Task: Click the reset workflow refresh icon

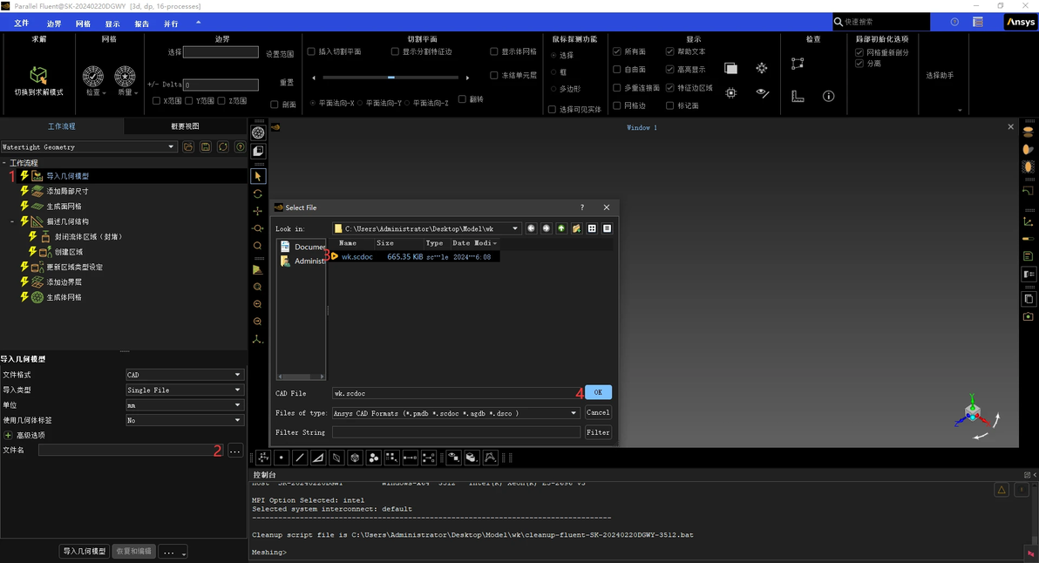Action: (222, 147)
